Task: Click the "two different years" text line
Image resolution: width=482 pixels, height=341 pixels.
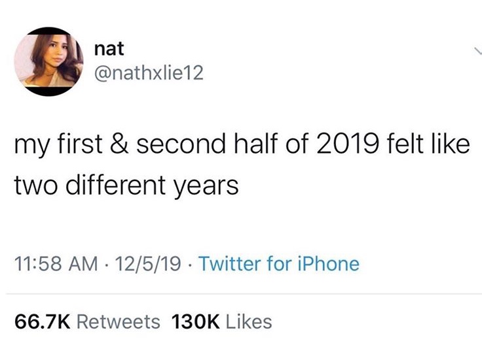Action: (125, 187)
